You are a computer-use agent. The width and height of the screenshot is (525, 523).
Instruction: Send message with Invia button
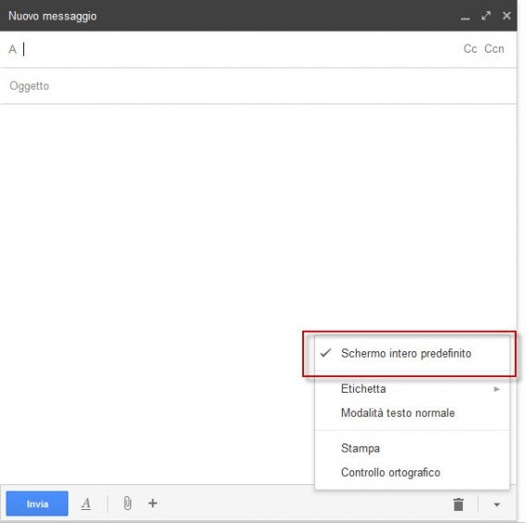pos(37,504)
